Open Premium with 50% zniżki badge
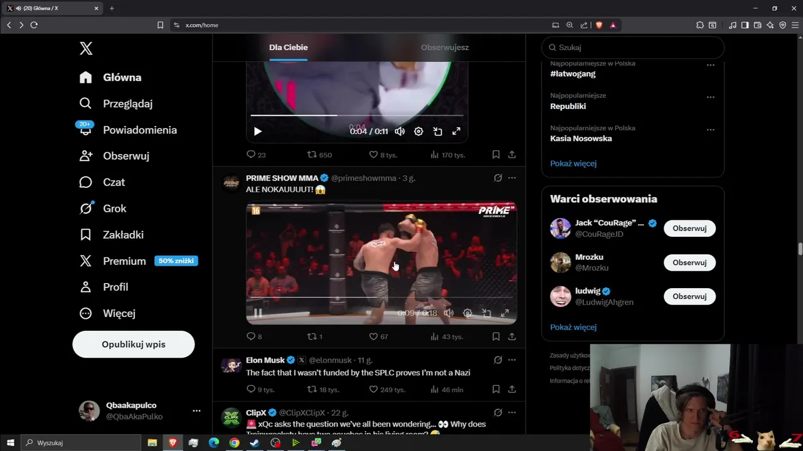This screenshot has height=451, width=803. (x=139, y=261)
